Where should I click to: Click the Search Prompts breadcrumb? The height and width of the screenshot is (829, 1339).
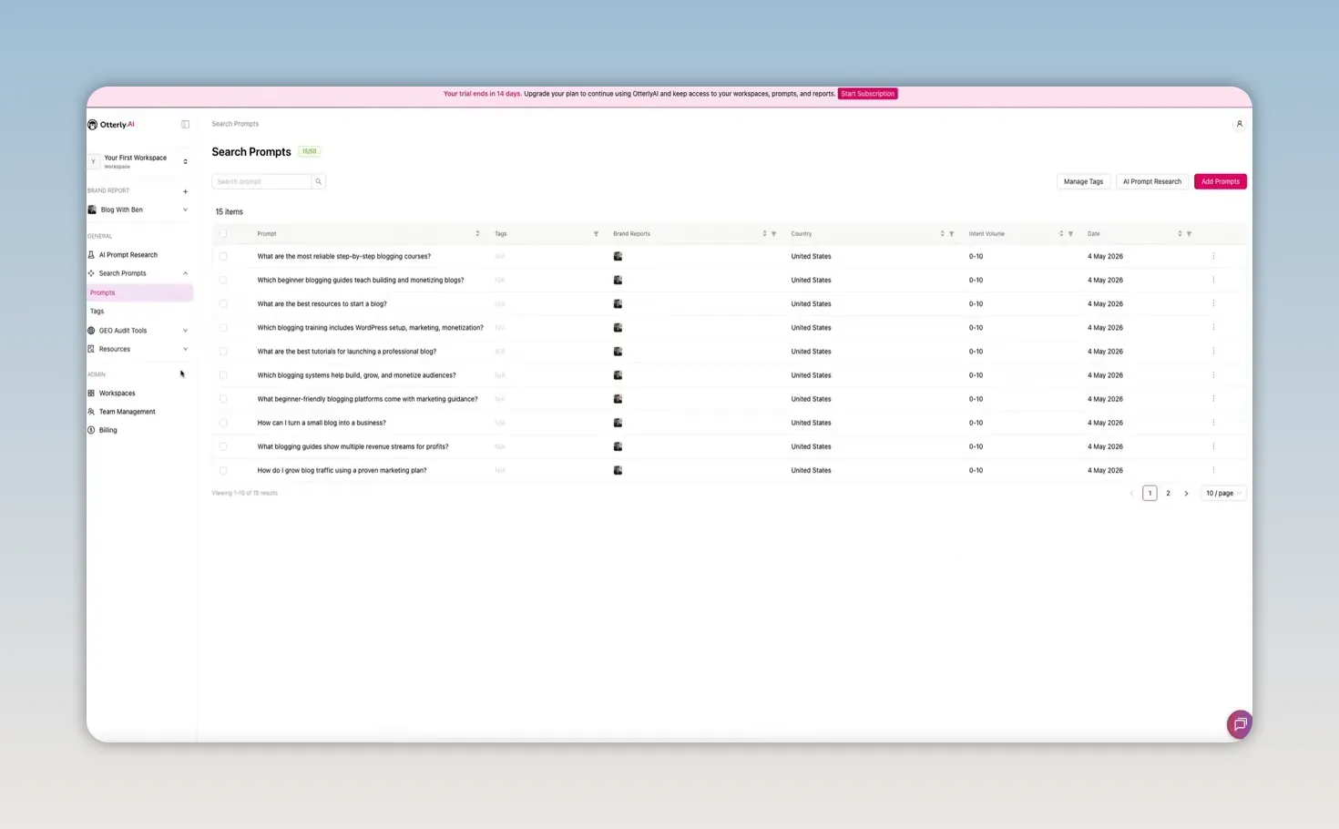pos(235,124)
